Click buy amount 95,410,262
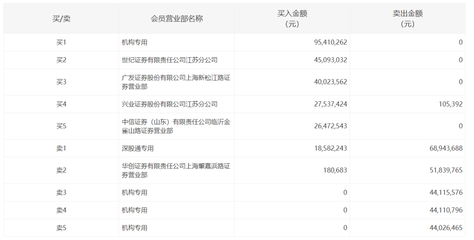This screenshot has height=240, width=474. coord(330,42)
